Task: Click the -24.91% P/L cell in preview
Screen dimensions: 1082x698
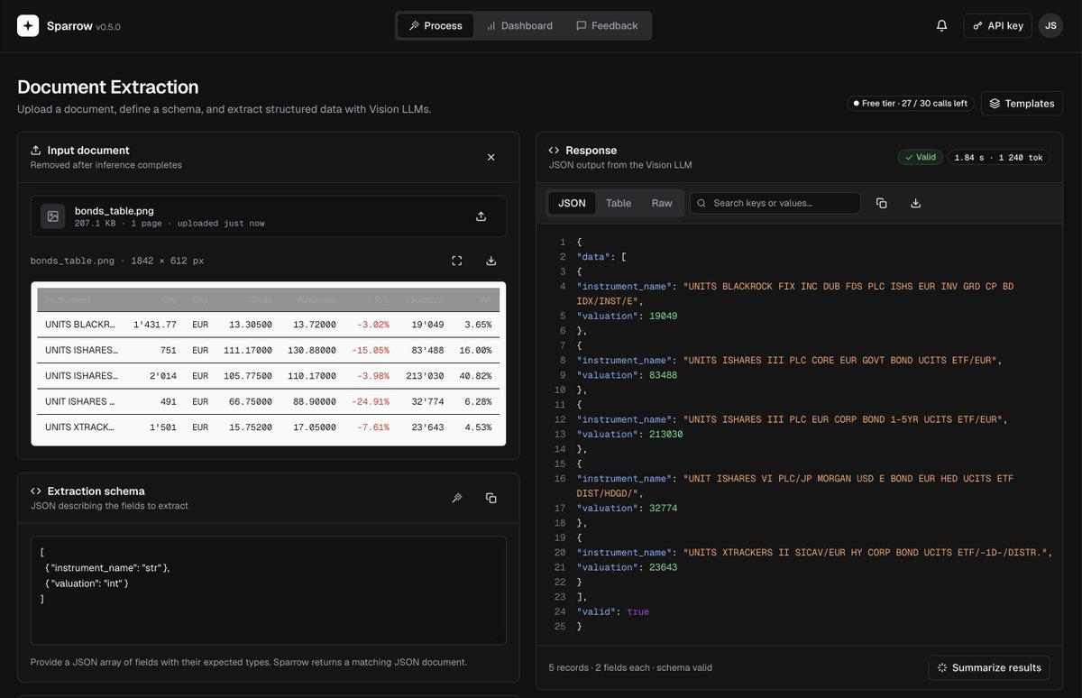Action: click(372, 401)
